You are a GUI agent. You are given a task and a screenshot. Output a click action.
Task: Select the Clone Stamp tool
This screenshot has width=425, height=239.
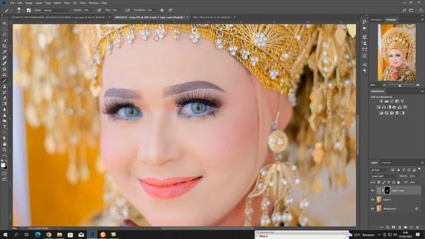click(x=5, y=86)
